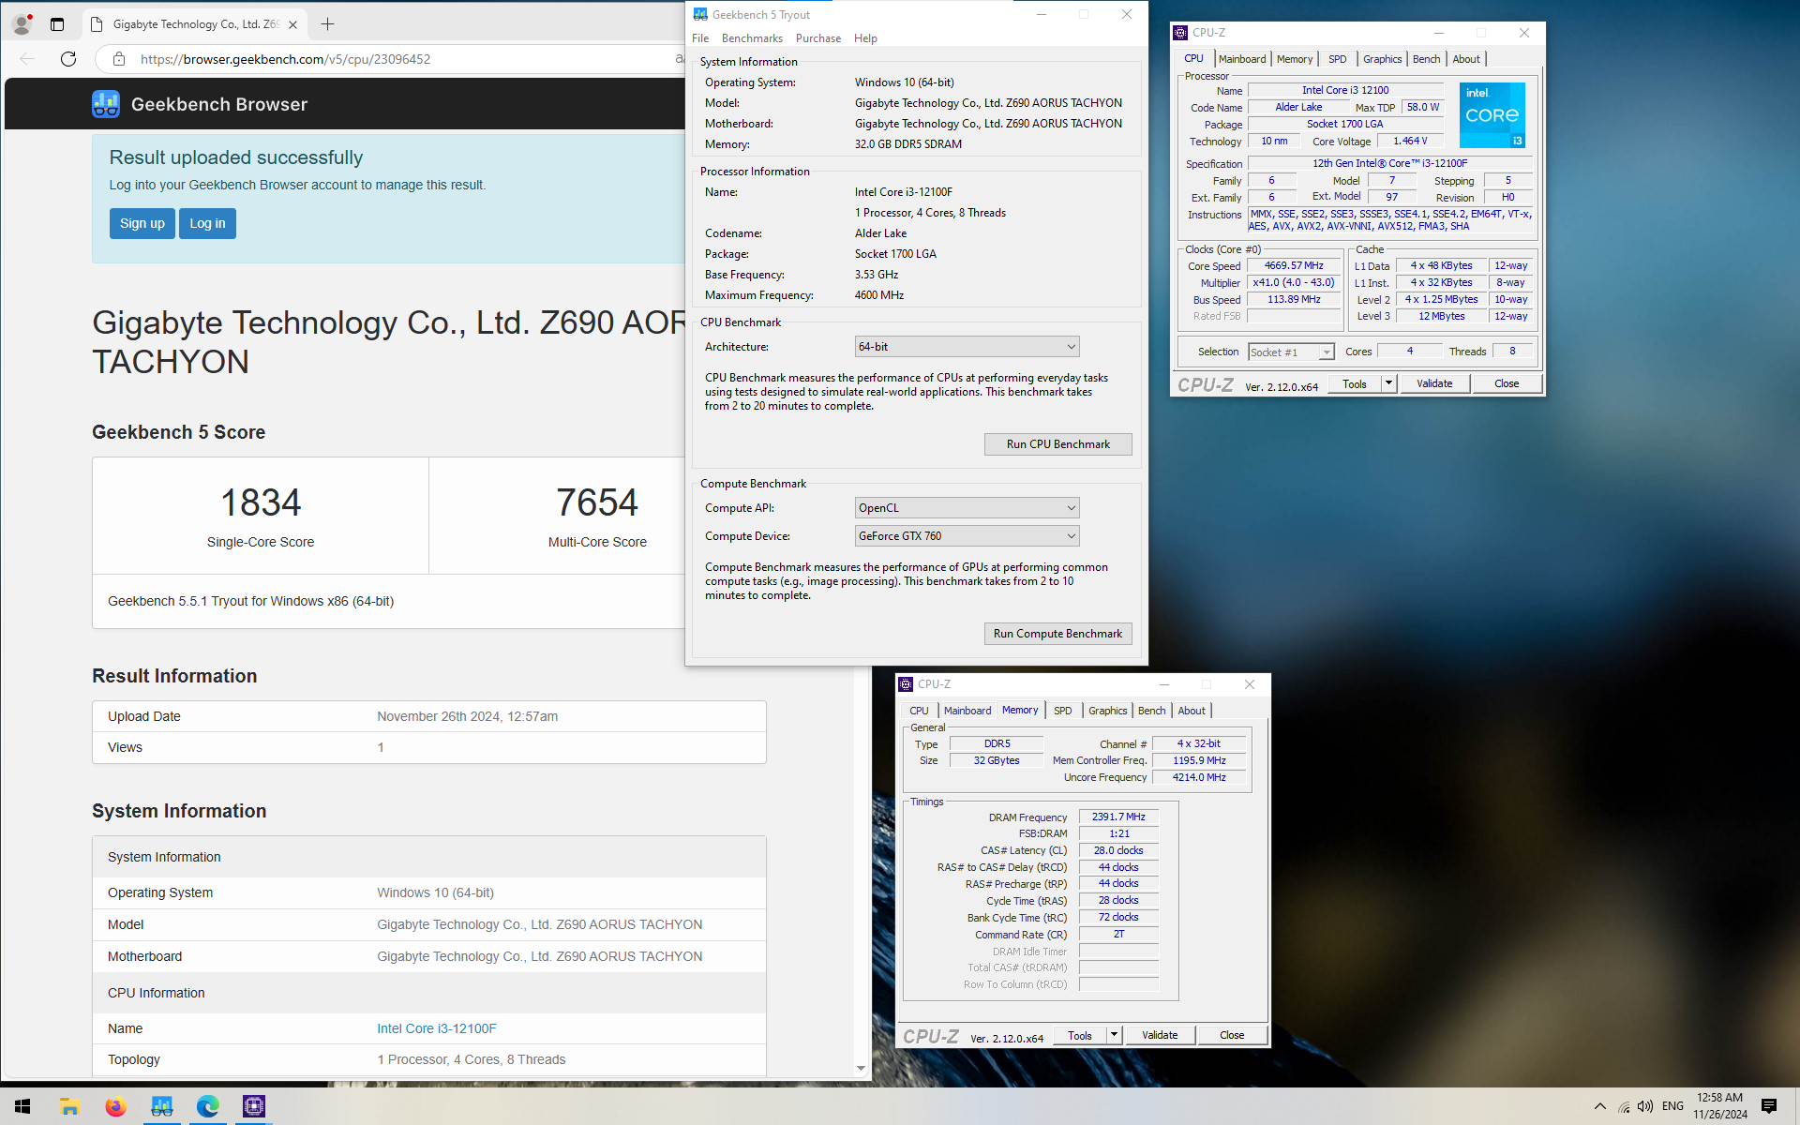Click Intel Core i3 logo in CPU-Z
Image resolution: width=1800 pixels, height=1125 pixels.
point(1492,114)
